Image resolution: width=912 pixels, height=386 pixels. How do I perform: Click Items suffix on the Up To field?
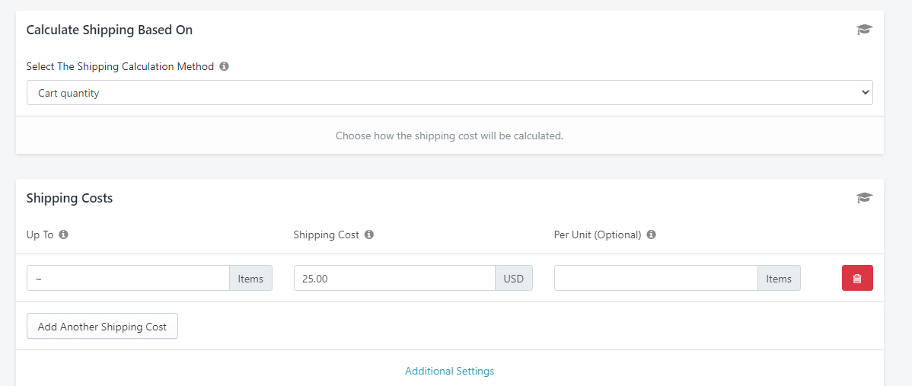(x=250, y=279)
